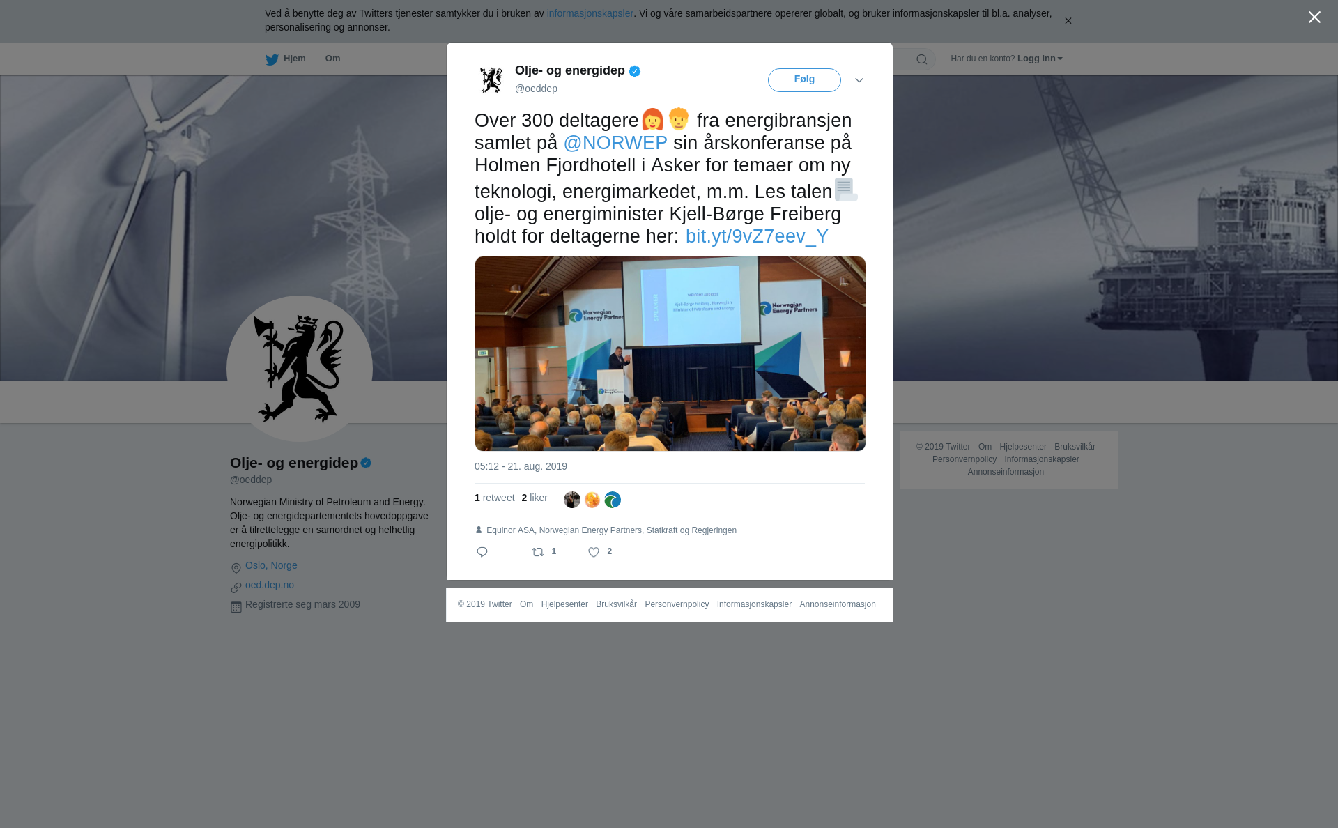This screenshot has width=1338, height=828.
Task: Click the Følg button
Action: [804, 80]
